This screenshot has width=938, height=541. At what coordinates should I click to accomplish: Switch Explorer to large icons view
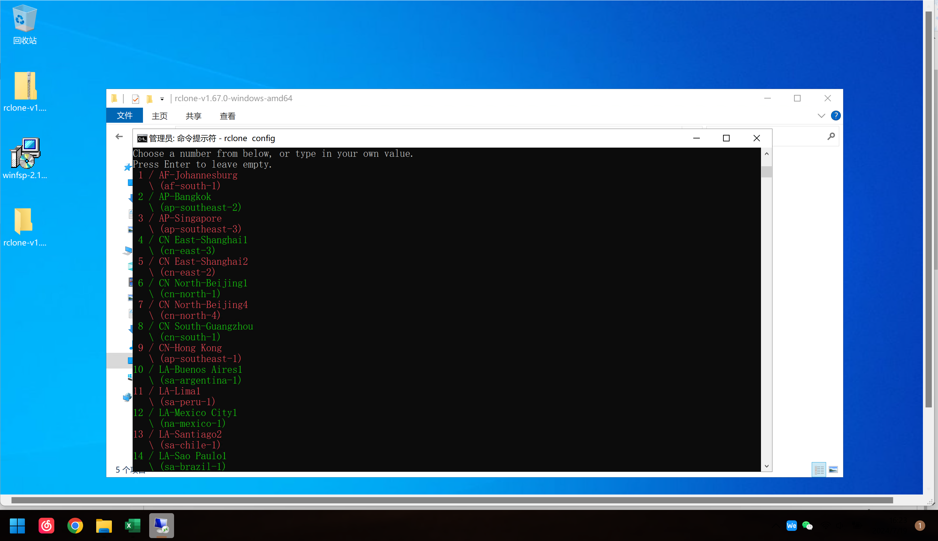click(x=833, y=470)
